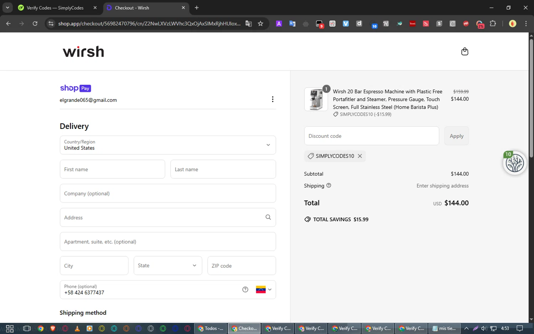This screenshot has width=534, height=334.
Task: Open the purple A extension
Action: pos(279,24)
